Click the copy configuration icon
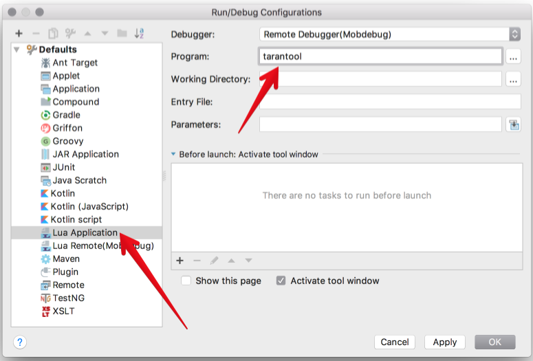The image size is (533, 361). pyautogui.click(x=53, y=33)
